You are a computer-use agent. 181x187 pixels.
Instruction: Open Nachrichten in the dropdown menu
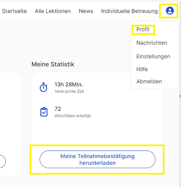(152, 43)
